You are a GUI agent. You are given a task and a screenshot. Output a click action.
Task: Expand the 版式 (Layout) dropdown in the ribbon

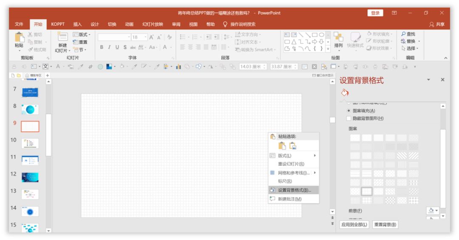(x=82, y=34)
